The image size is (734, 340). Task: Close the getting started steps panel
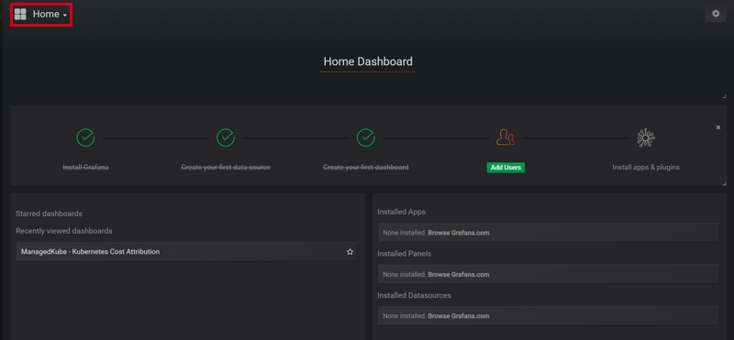coord(718,127)
